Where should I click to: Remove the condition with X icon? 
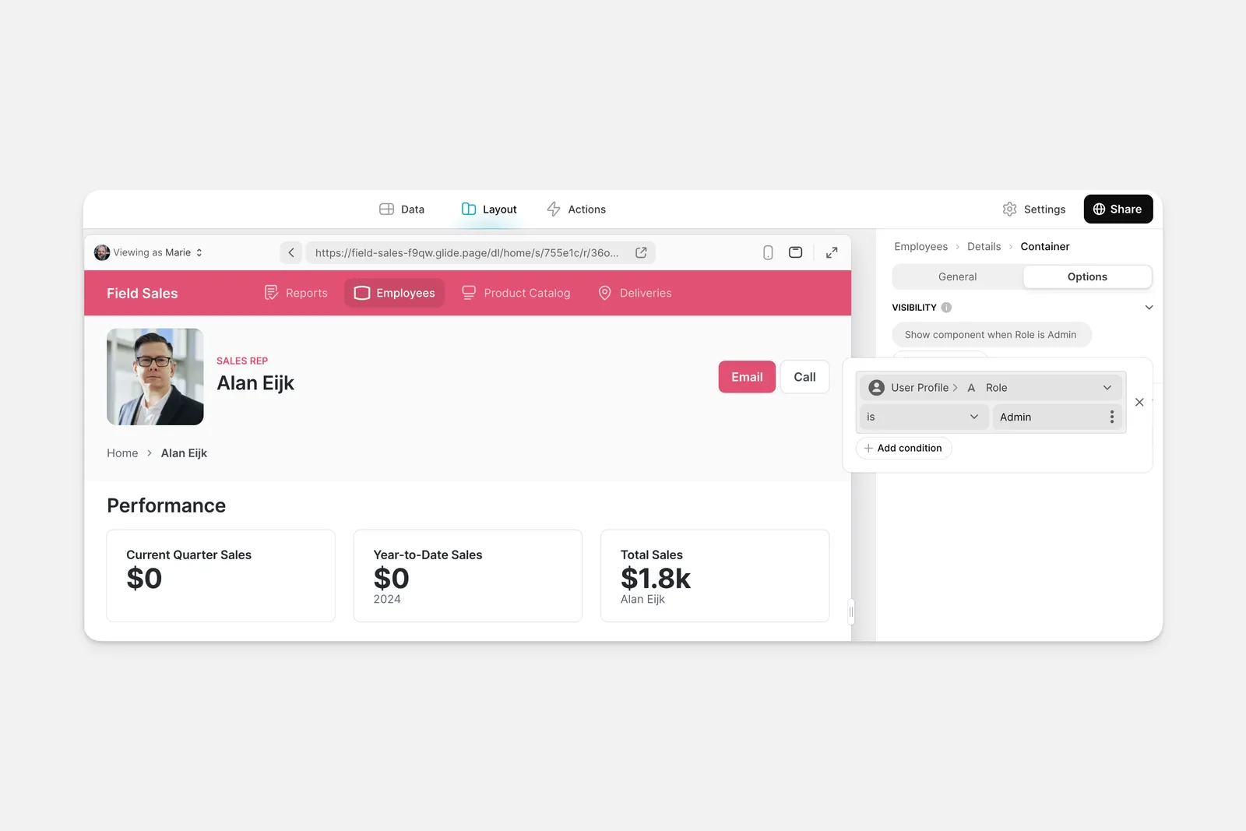[1139, 403]
